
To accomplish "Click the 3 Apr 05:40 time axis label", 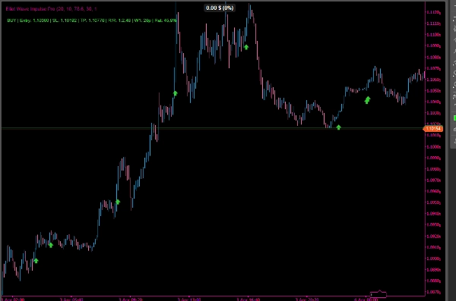I will click(x=71, y=299).
